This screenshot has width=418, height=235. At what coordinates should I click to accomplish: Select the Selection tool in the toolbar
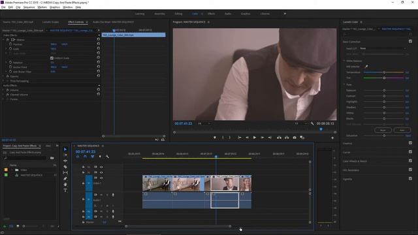(x=65, y=149)
